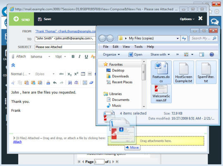Undo the last edit
The height and width of the screenshot is (166, 223).
point(55,82)
